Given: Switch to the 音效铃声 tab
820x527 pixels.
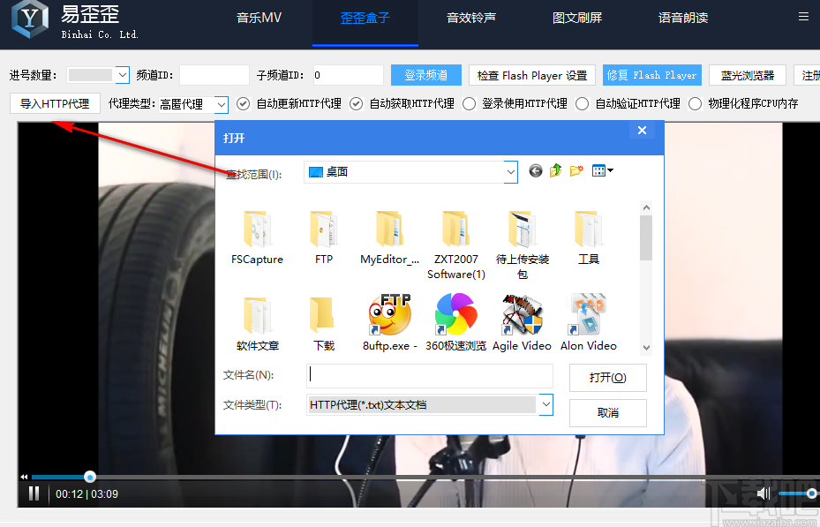Looking at the screenshot, I should click(470, 17).
